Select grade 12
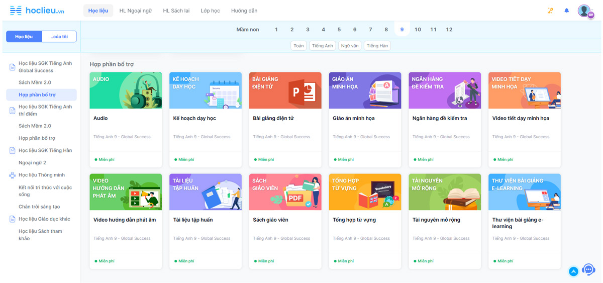The width and height of the screenshot is (603, 283). (449, 30)
